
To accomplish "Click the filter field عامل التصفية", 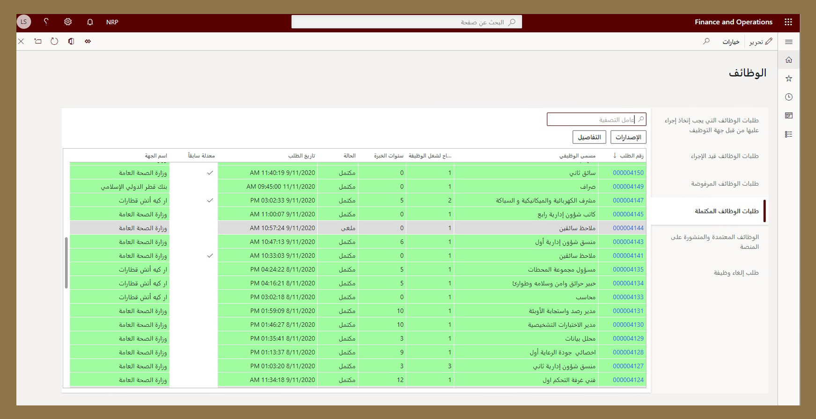I will (x=596, y=119).
